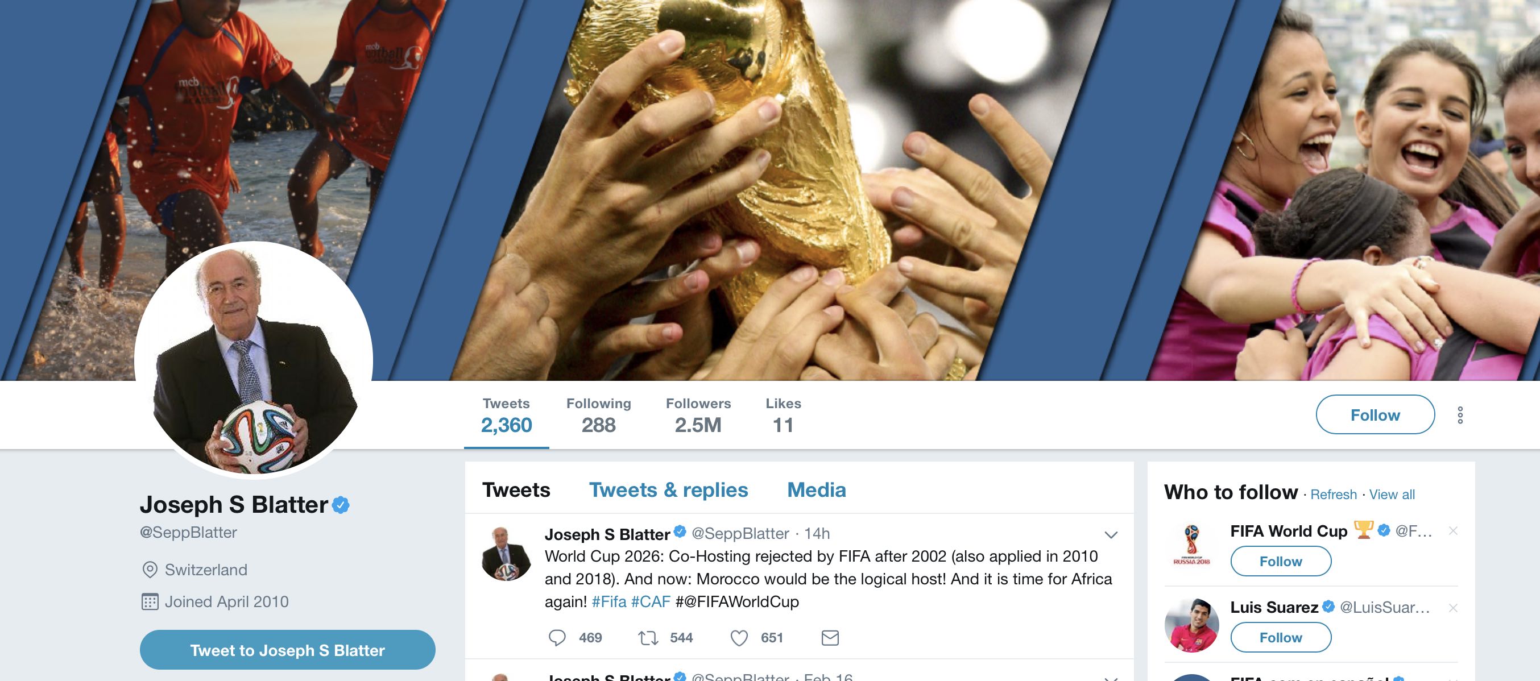The height and width of the screenshot is (681, 1540).
Task: View the Followers count list
Action: click(698, 416)
